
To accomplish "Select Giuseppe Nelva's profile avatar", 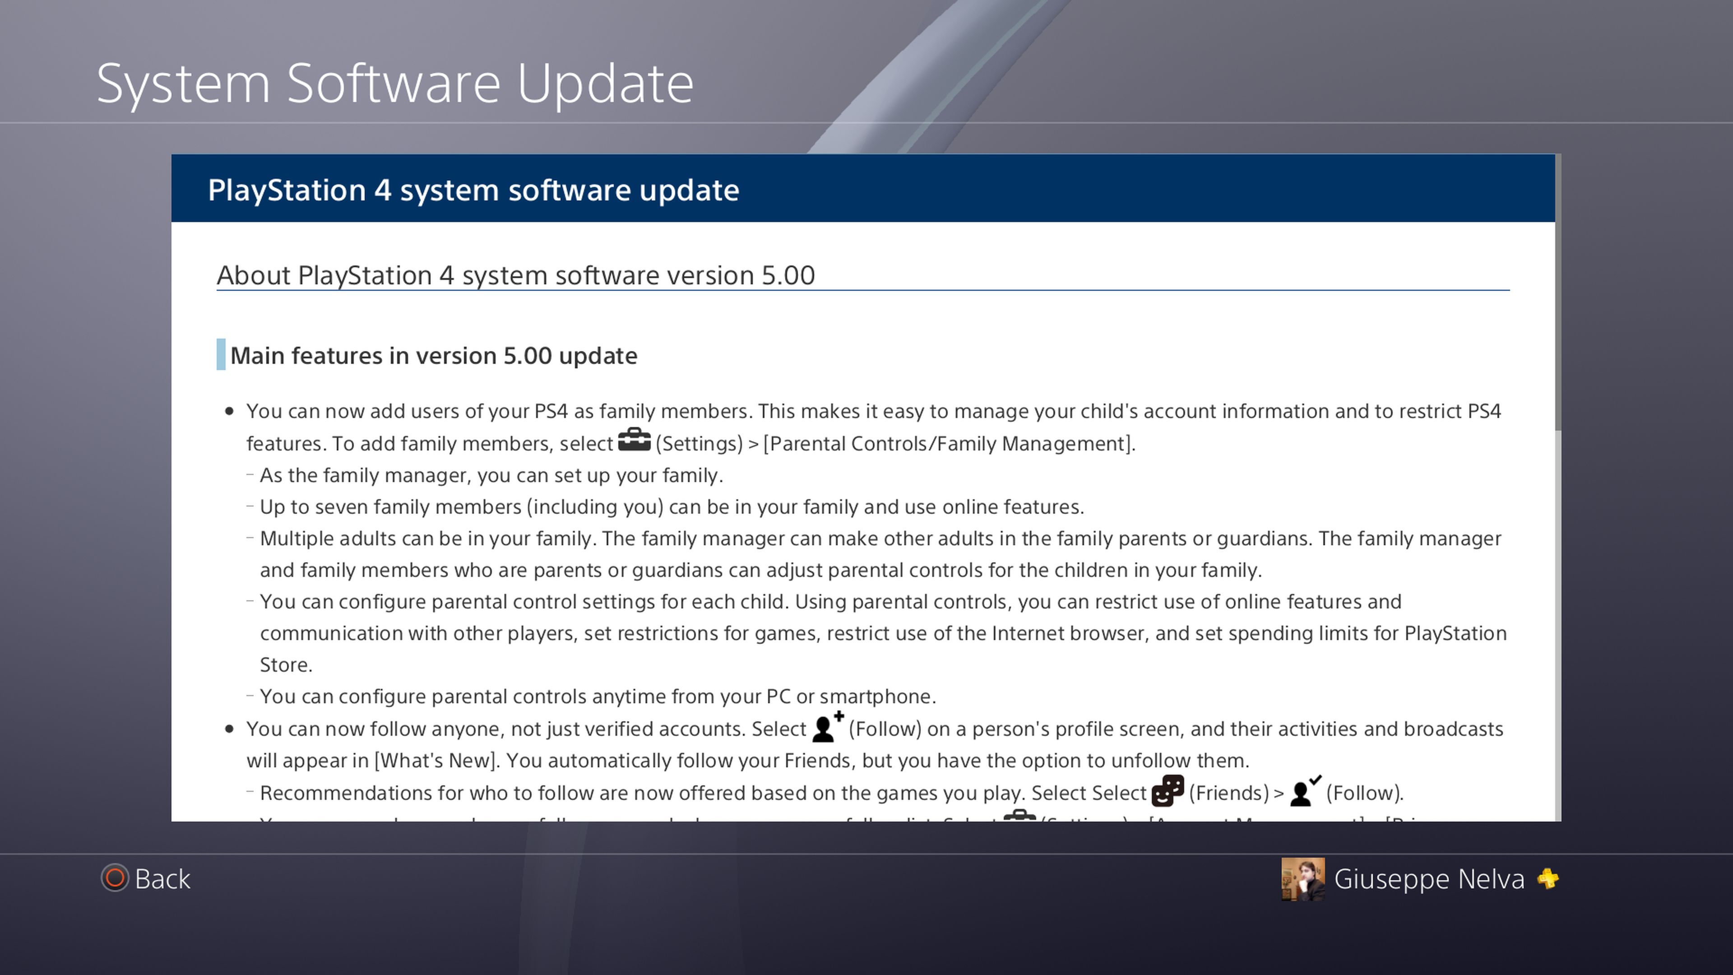I will tap(1303, 879).
